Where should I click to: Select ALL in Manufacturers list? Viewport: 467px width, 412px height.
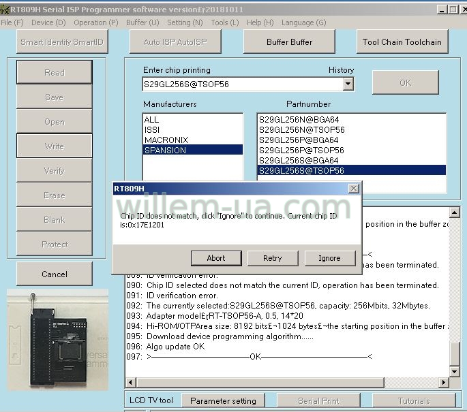193,120
